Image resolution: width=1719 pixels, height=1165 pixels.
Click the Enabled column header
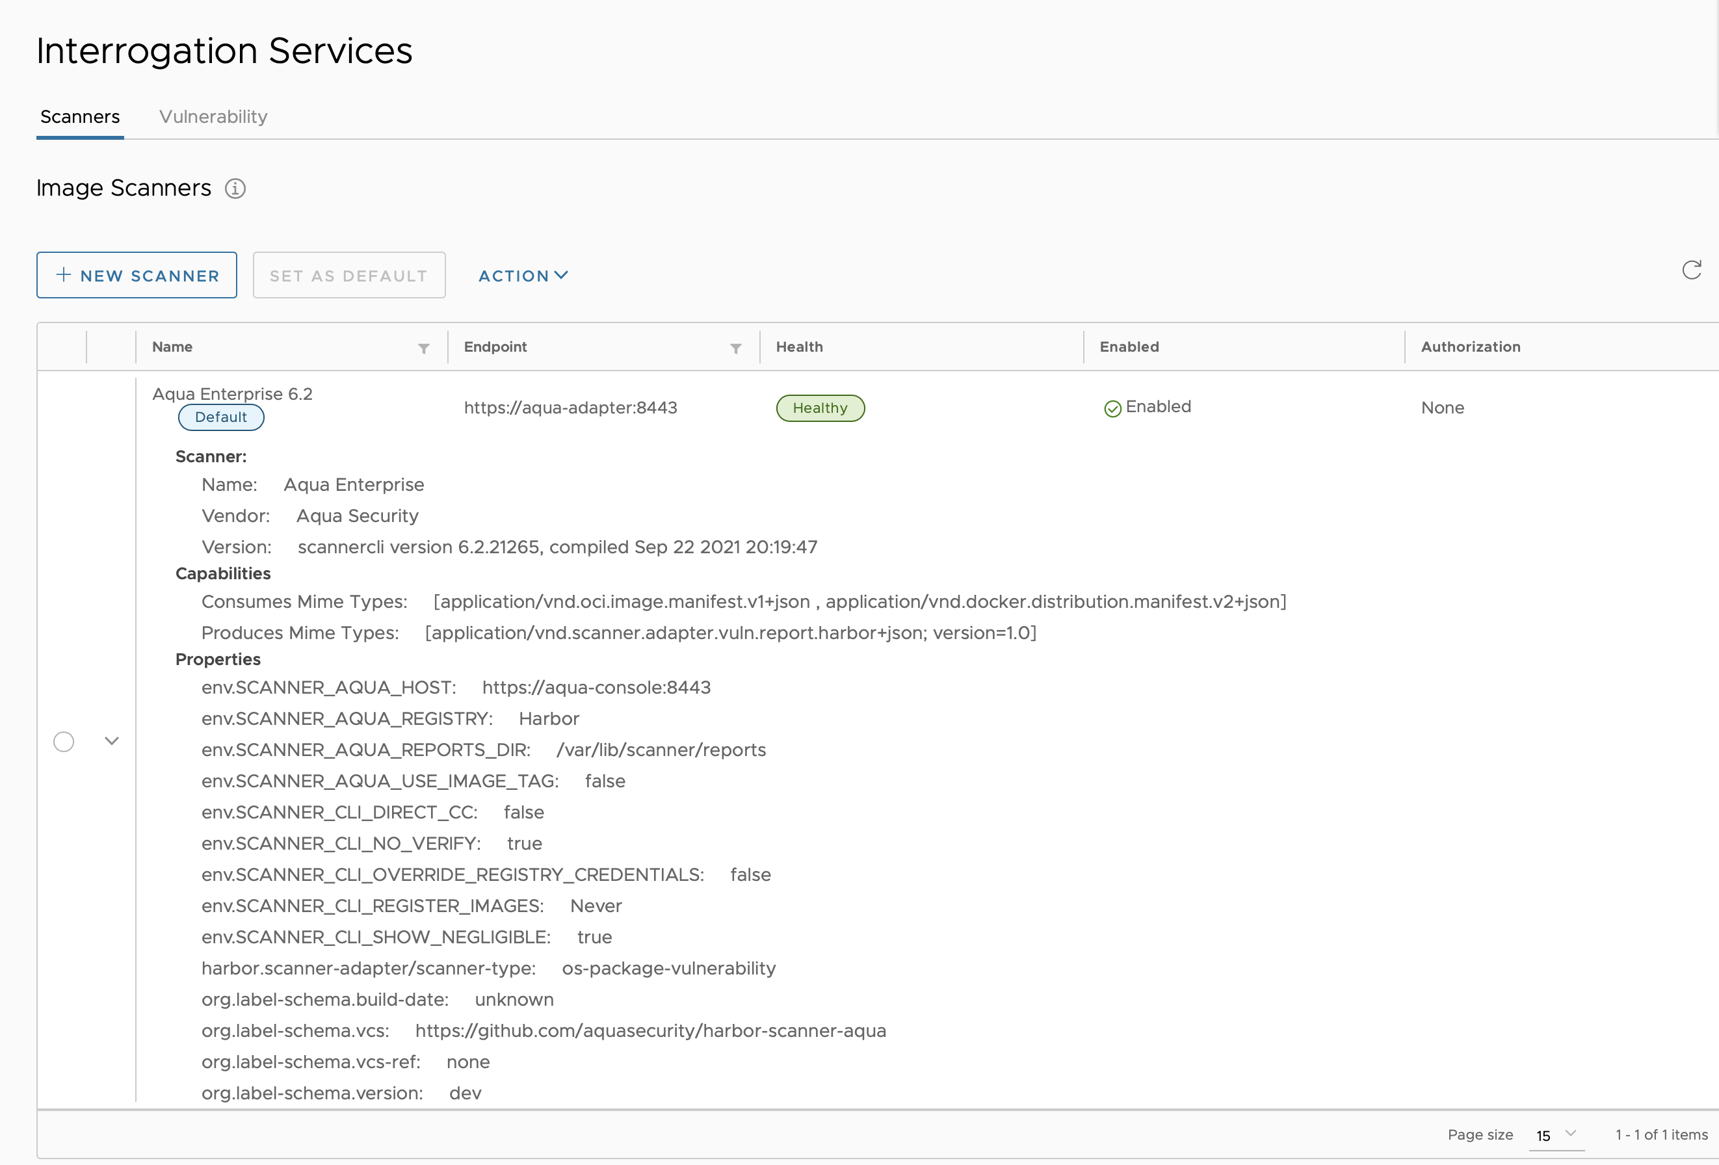pos(1129,347)
